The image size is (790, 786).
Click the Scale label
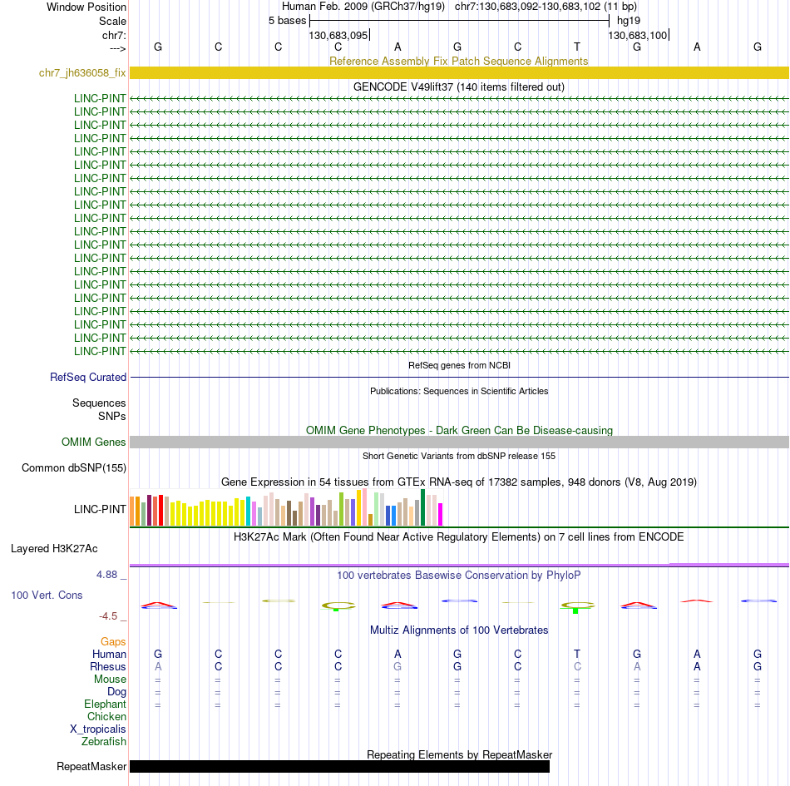tap(112, 21)
